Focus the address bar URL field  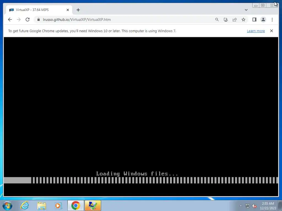tap(126, 20)
